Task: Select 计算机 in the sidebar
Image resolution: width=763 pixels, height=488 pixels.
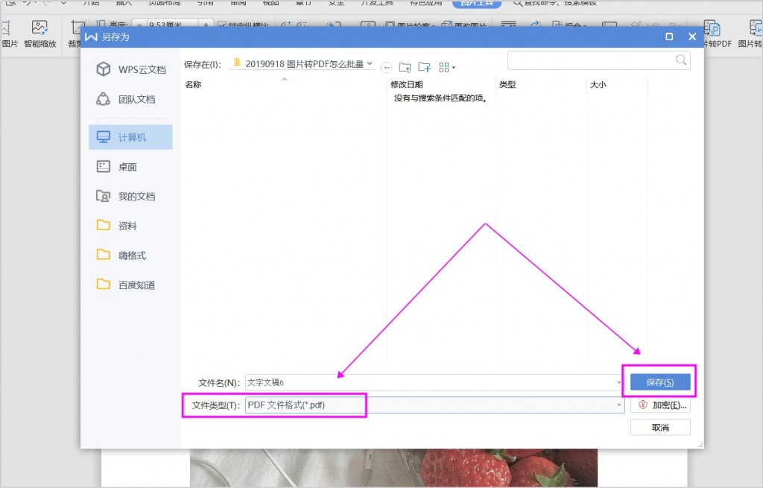Action: click(x=130, y=137)
